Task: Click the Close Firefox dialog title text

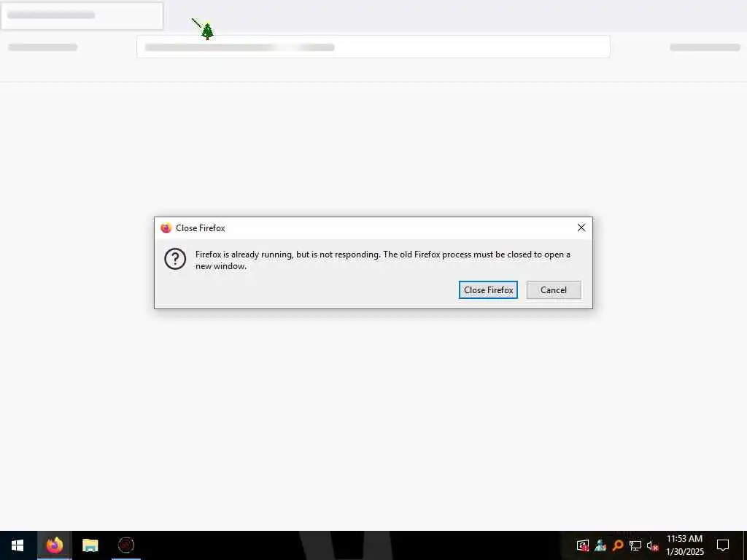Action: pos(200,228)
